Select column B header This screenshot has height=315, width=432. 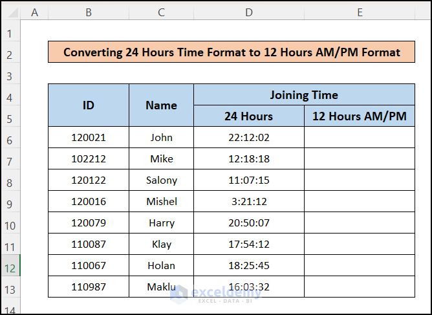point(89,12)
